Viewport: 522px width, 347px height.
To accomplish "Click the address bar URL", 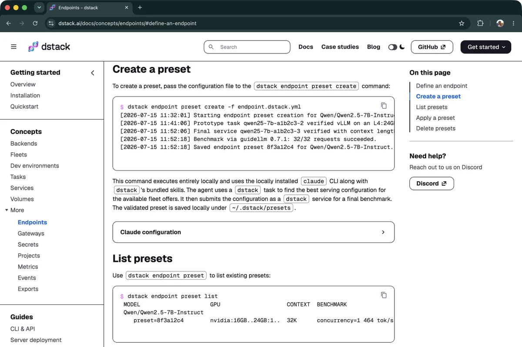I will pos(127,23).
